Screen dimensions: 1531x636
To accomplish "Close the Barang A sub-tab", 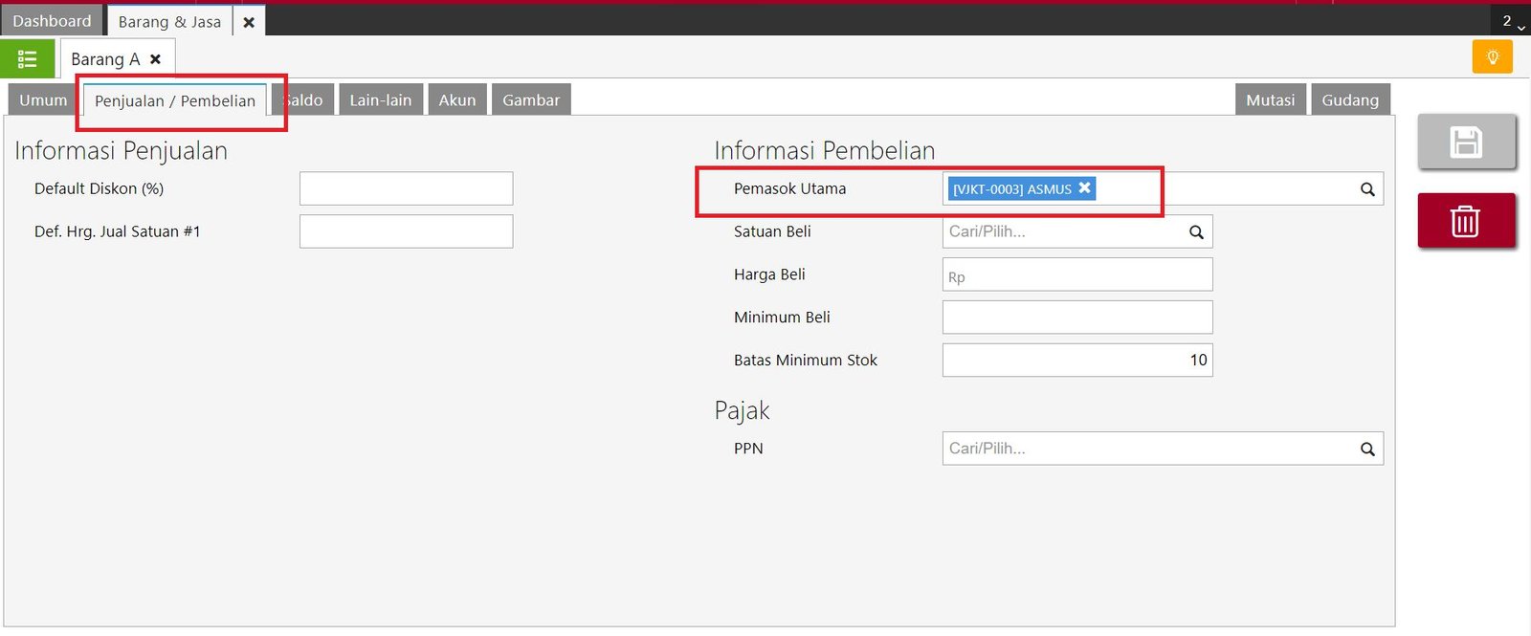I will pos(156,59).
